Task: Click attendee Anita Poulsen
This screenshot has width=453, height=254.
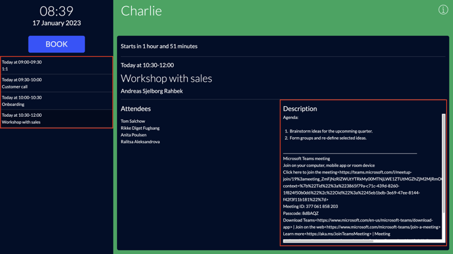Action: point(133,135)
